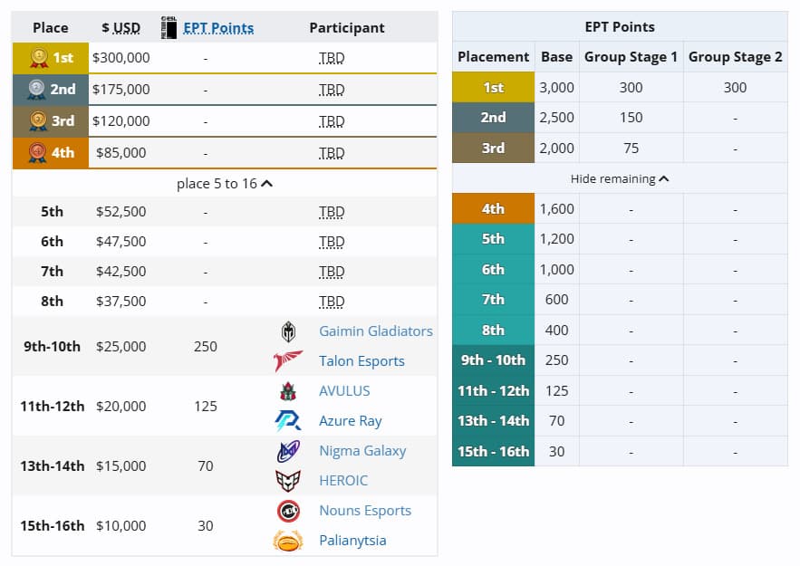
Task: Select the $37,500 prize cell
Action: click(120, 302)
